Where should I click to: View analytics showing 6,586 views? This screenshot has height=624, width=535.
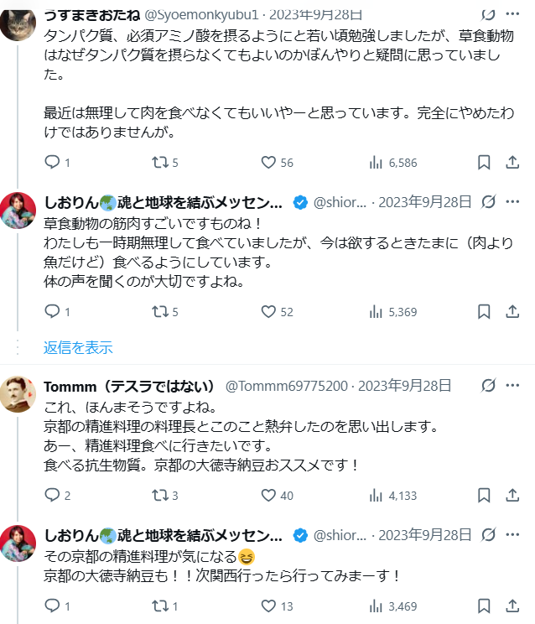[377, 162]
